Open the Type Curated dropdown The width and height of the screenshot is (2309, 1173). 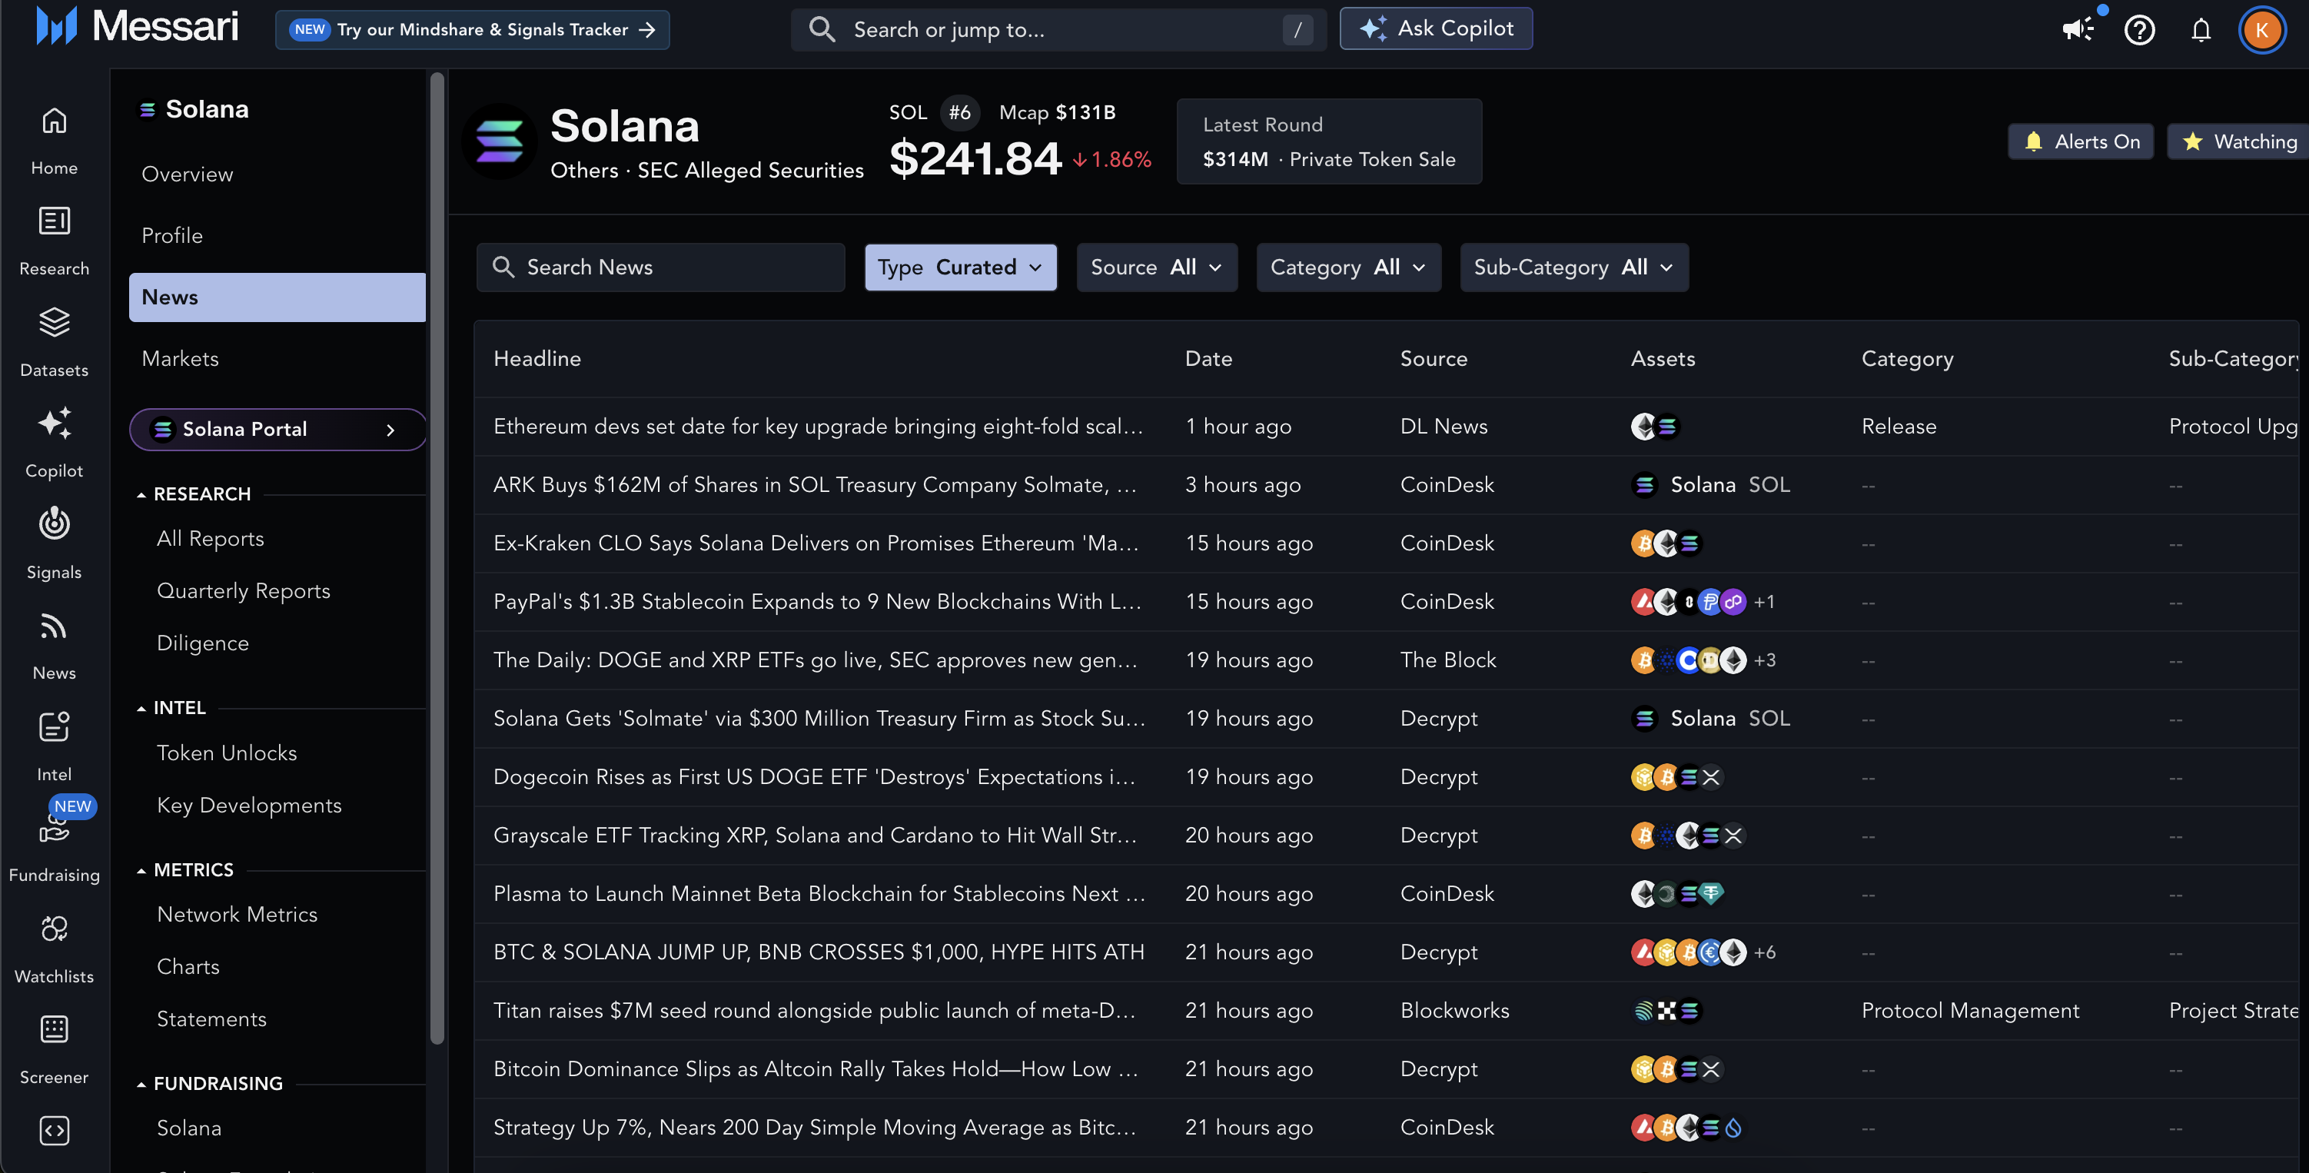960,267
